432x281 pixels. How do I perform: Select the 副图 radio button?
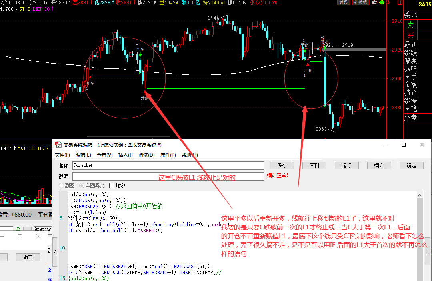[x=62, y=186]
